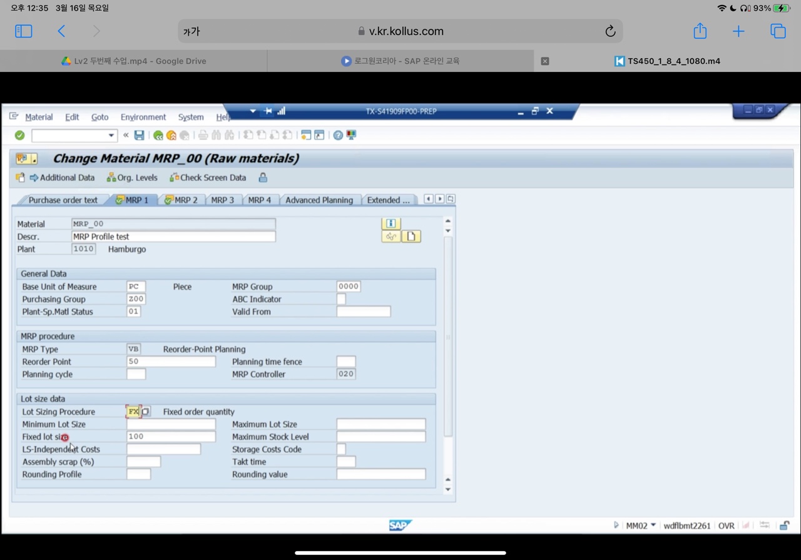This screenshot has width=801, height=560.
Task: Save the material with the floppy disk icon
Action: coord(139,135)
